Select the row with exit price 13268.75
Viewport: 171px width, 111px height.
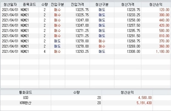[x=85, y=41]
